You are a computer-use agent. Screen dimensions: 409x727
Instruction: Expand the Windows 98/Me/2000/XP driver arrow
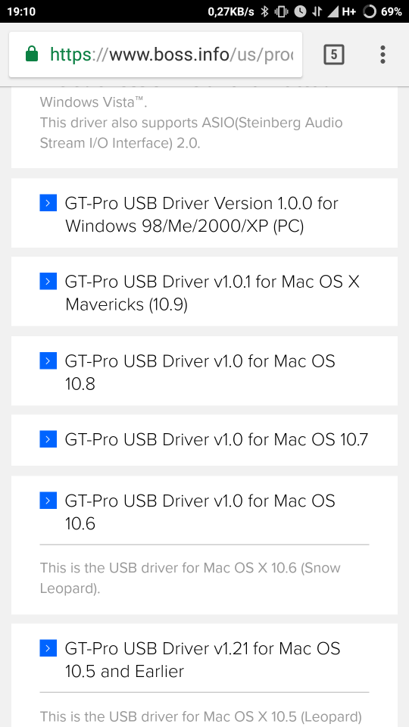[48, 203]
